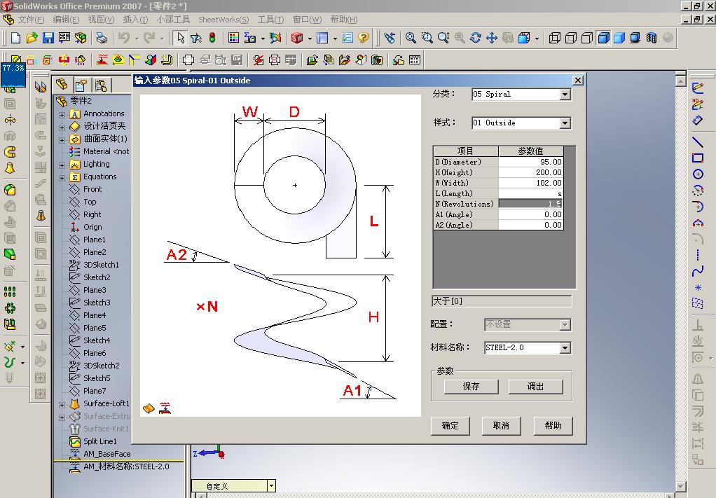Select 3DSketch1 in the feature tree
716x498 pixels.
point(101,265)
